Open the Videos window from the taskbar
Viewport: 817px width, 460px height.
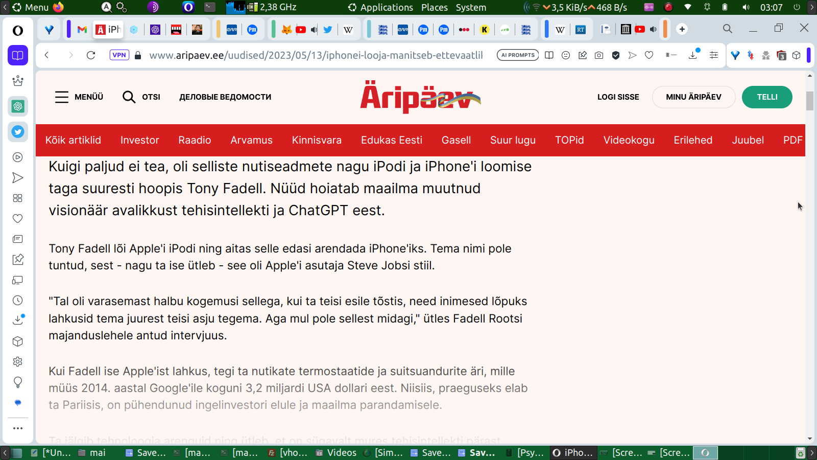click(336, 453)
